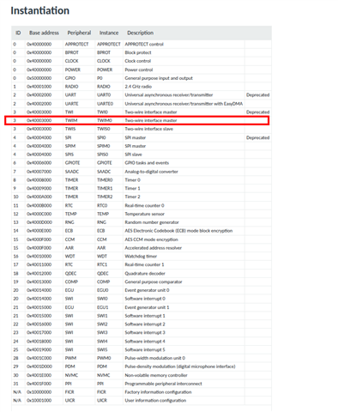Click the 'Two-wire interface slave' description

pyautogui.click(x=149, y=129)
